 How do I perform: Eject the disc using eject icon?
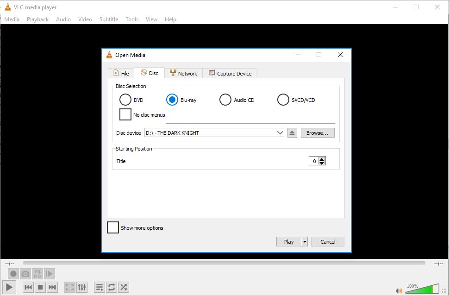coord(292,133)
